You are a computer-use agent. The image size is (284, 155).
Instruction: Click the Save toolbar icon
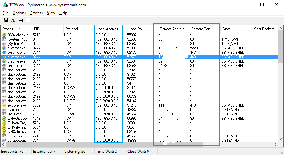click(6, 20)
